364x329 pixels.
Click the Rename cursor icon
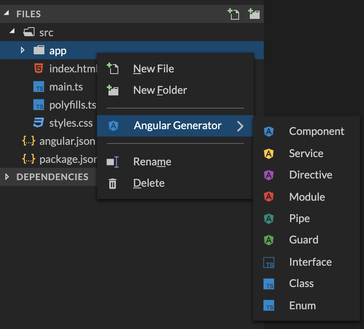[113, 162]
